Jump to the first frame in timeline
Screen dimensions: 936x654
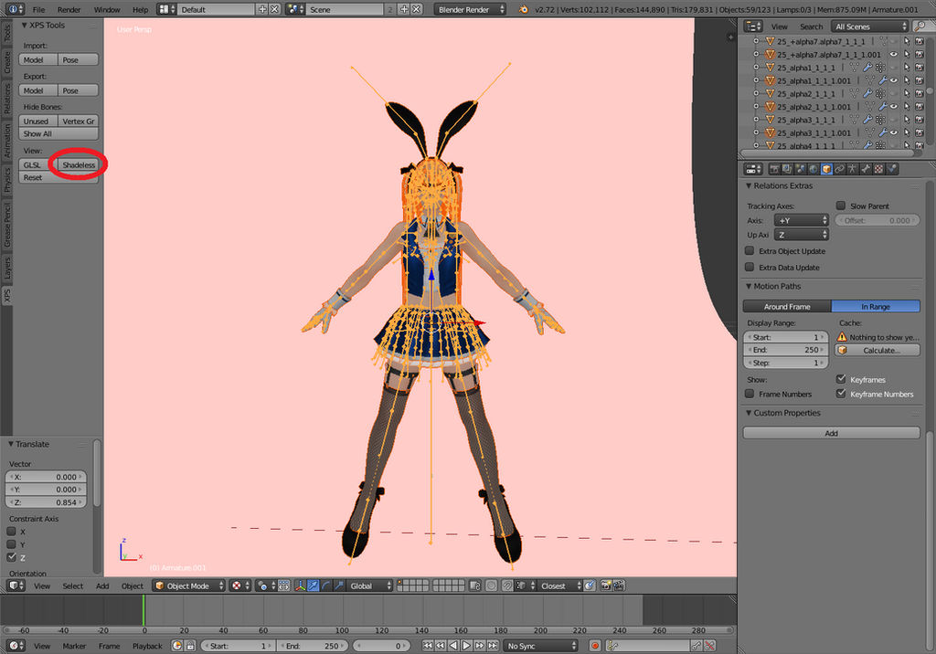point(428,646)
